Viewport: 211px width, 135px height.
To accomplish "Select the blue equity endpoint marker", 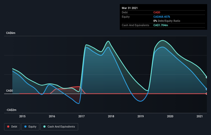I will click(x=207, y=89).
